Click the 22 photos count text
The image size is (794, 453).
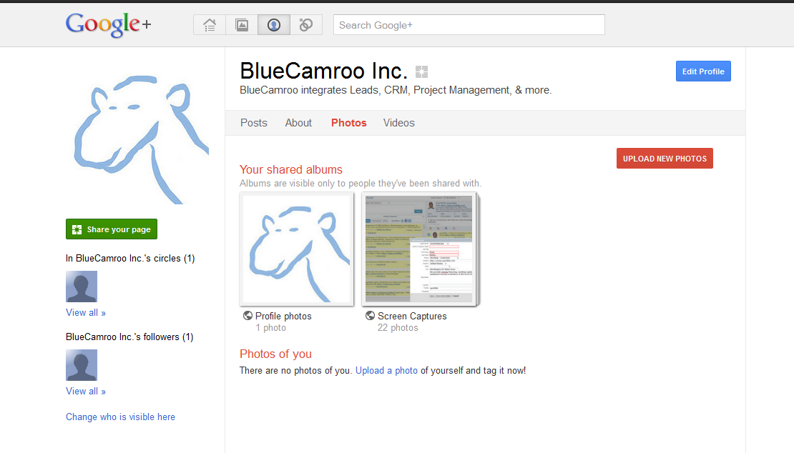click(x=398, y=328)
